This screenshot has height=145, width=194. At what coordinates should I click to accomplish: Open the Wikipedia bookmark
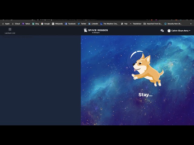click(x=57, y=24)
